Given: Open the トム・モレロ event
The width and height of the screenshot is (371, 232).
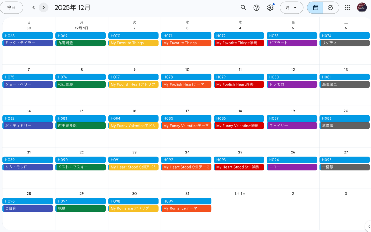Looking at the screenshot, I should [28, 167].
